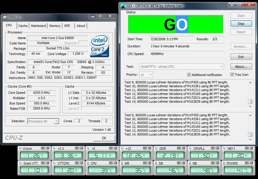Open the Sensors... dialog
Viewport: 258px width, 179px height.
click(241, 46)
